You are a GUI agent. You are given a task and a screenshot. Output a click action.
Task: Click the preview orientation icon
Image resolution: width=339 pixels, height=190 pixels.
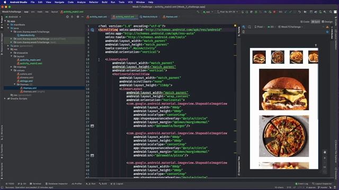click(249, 27)
